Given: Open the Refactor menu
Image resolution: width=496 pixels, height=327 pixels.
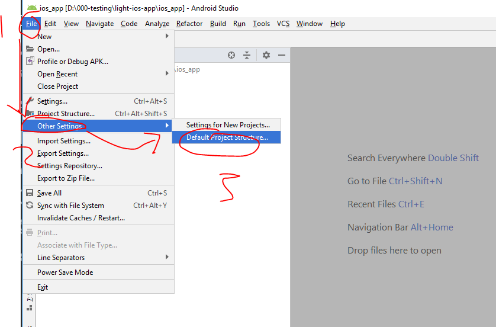Looking at the screenshot, I should point(189,24).
